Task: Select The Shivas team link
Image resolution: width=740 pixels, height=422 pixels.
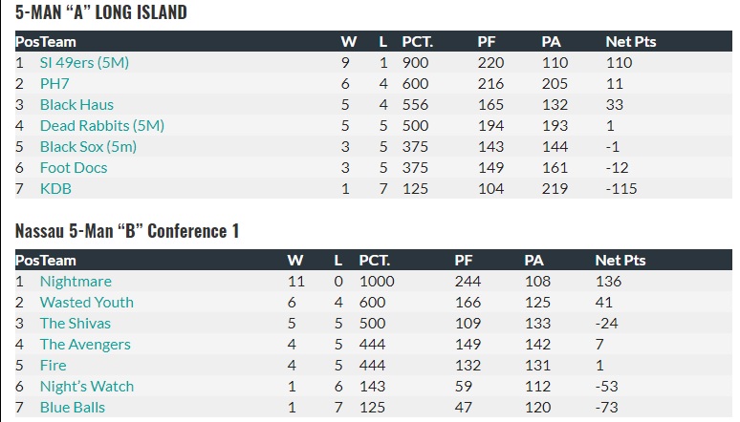Action: click(75, 323)
